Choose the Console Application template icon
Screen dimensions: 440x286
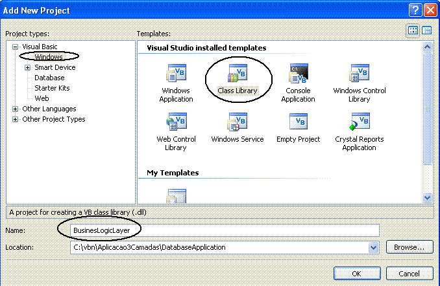coord(299,73)
